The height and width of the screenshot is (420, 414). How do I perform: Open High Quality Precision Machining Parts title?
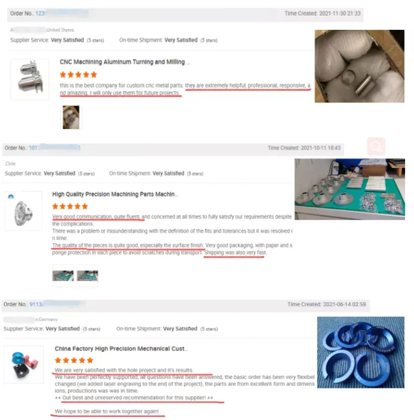pos(115,194)
